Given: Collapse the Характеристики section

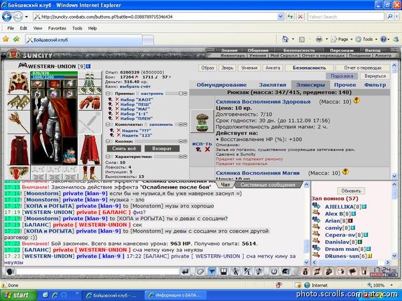Looking at the screenshot, I should tap(108, 157).
